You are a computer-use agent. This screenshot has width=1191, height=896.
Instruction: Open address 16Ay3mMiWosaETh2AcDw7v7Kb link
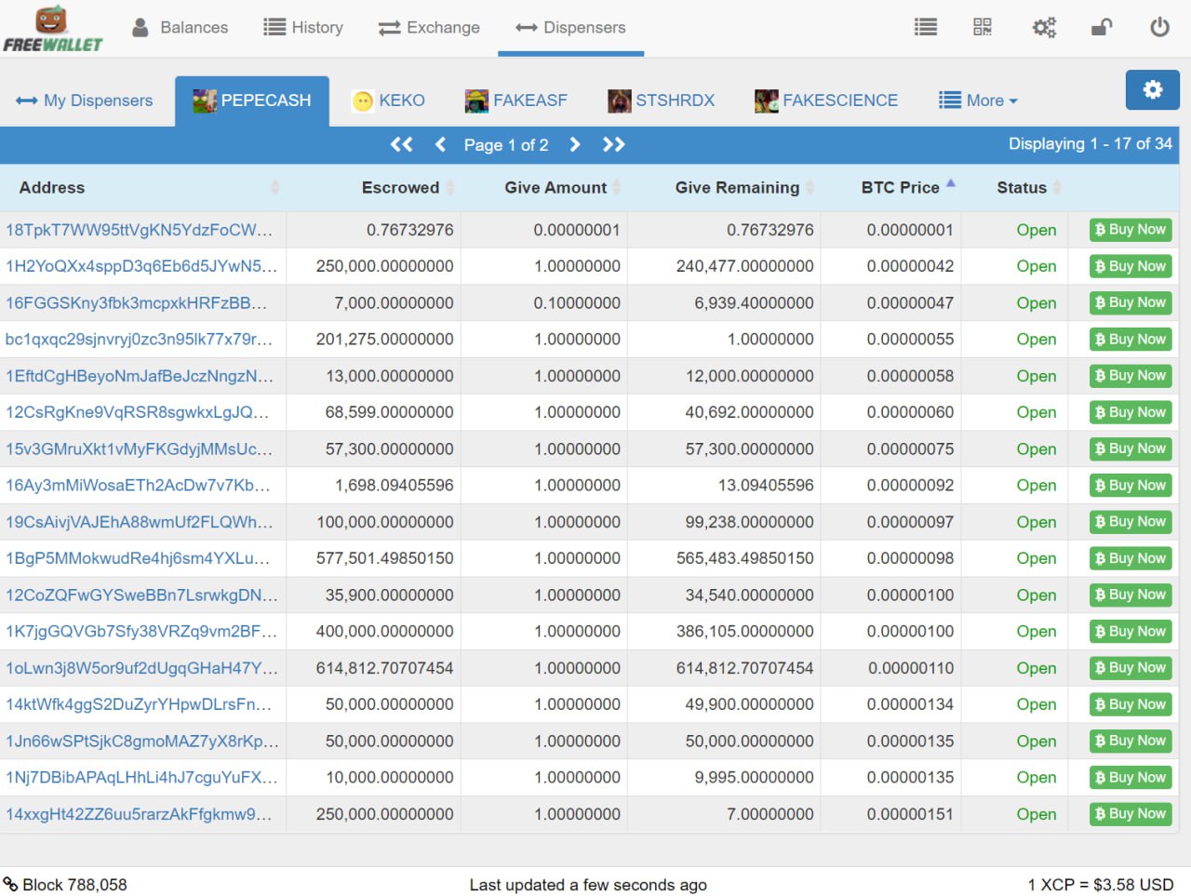(139, 486)
